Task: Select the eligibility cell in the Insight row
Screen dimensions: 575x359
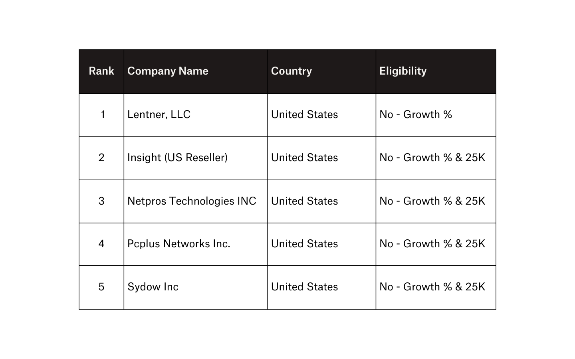Action: pyautogui.click(x=432, y=158)
